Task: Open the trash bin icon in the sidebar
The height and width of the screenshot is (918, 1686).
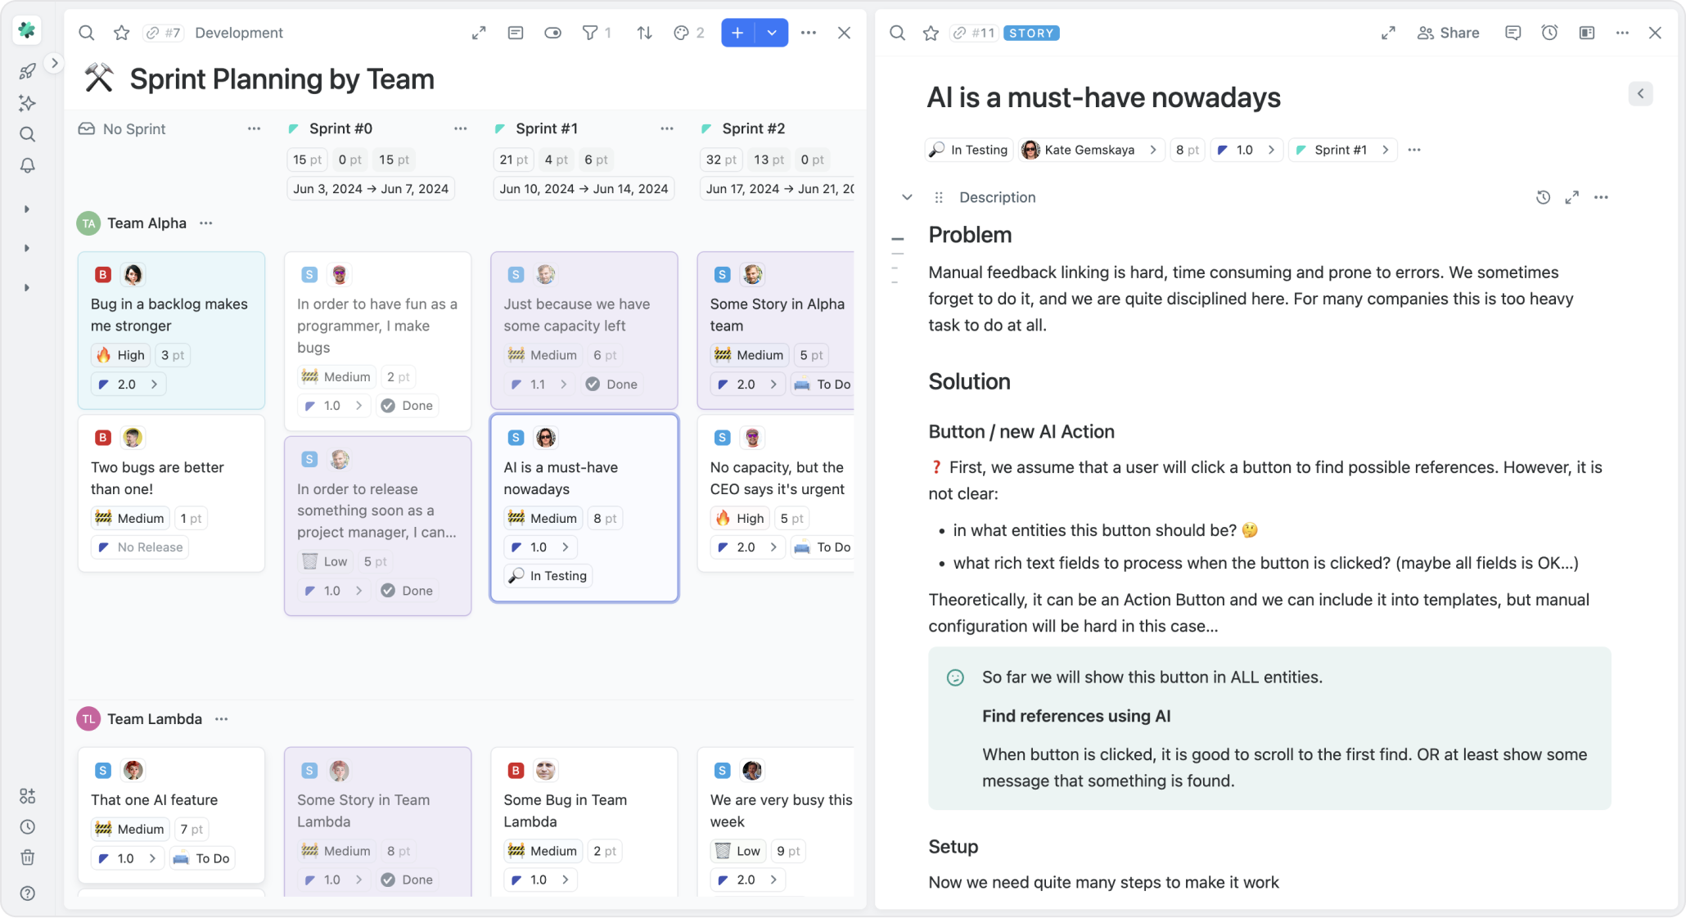Action: (27, 857)
